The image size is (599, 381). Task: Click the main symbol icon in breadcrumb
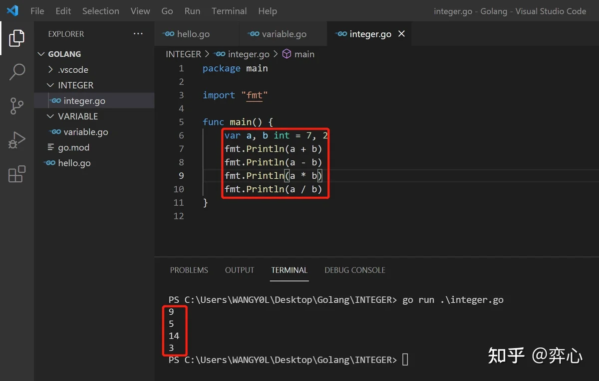coord(287,54)
